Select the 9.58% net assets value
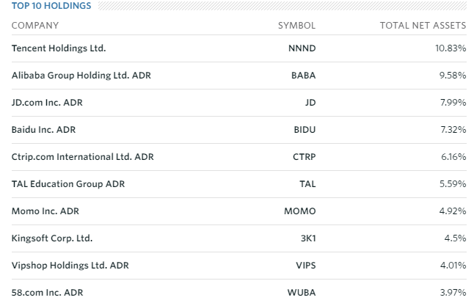474x303 pixels. coord(453,76)
